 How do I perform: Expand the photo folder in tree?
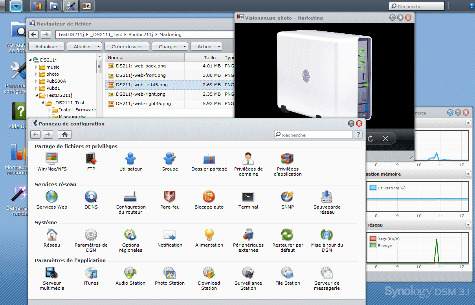[x=36, y=74]
